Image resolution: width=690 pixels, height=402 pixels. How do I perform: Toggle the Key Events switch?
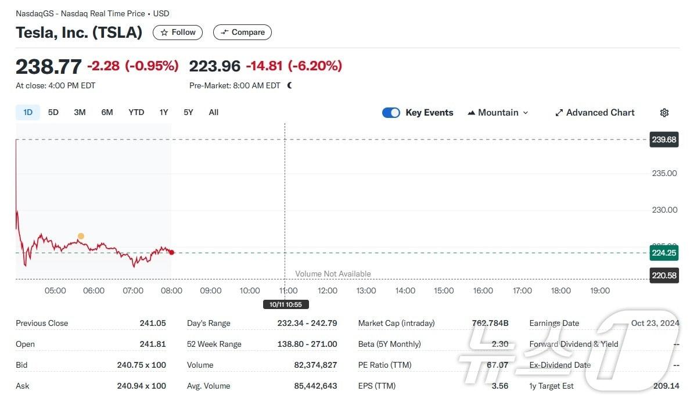coord(391,113)
